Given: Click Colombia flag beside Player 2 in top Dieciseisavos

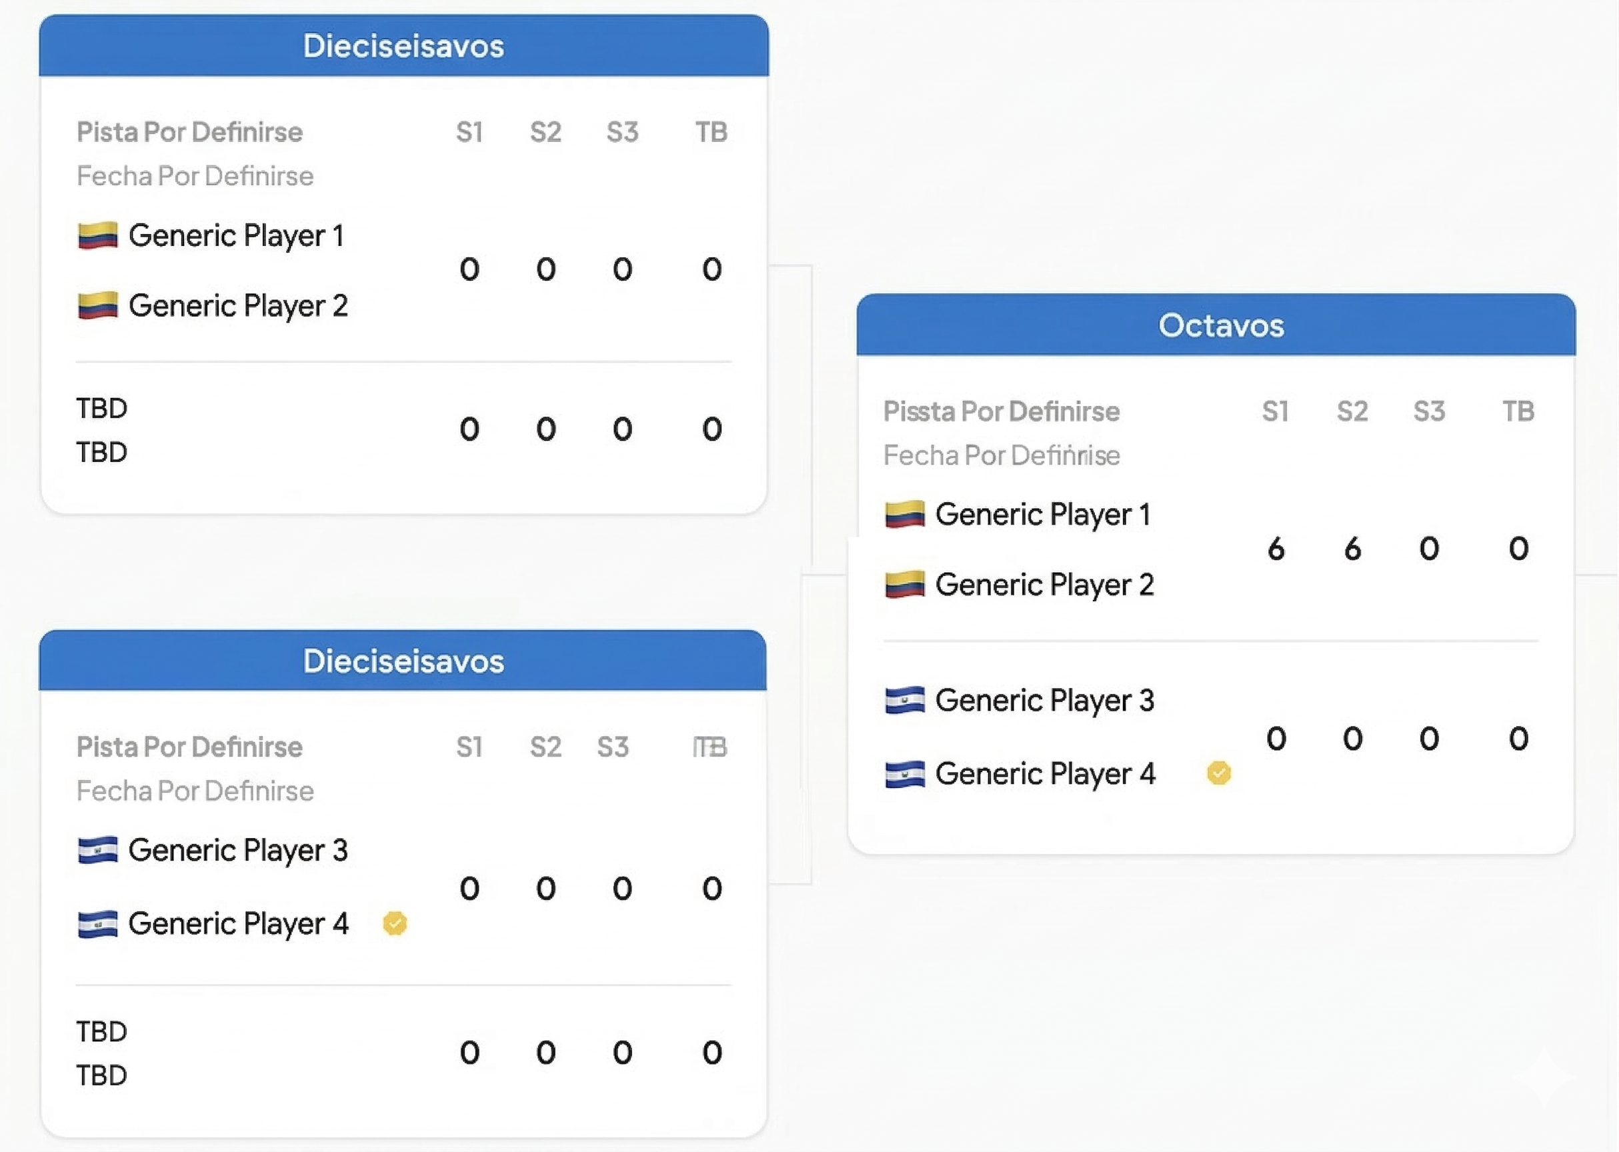Looking at the screenshot, I should coord(97,306).
